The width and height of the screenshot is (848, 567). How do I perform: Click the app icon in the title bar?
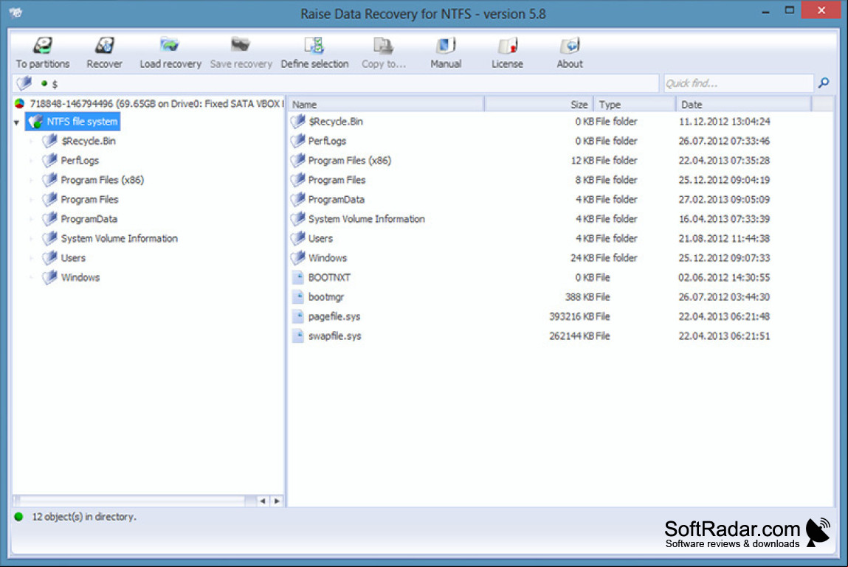[15, 13]
